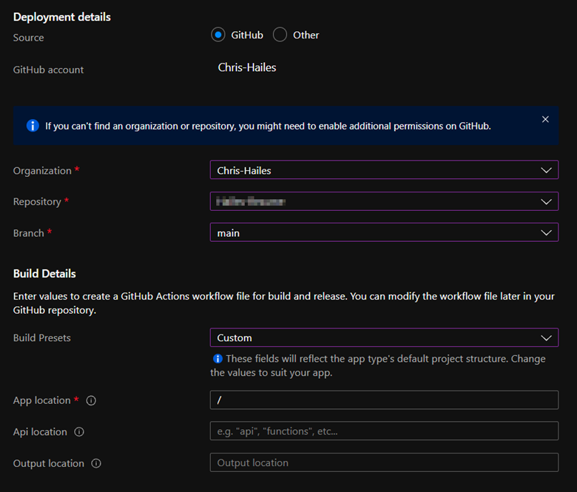The width and height of the screenshot is (577, 492).
Task: Select the Other source radio button
Action: [280, 35]
